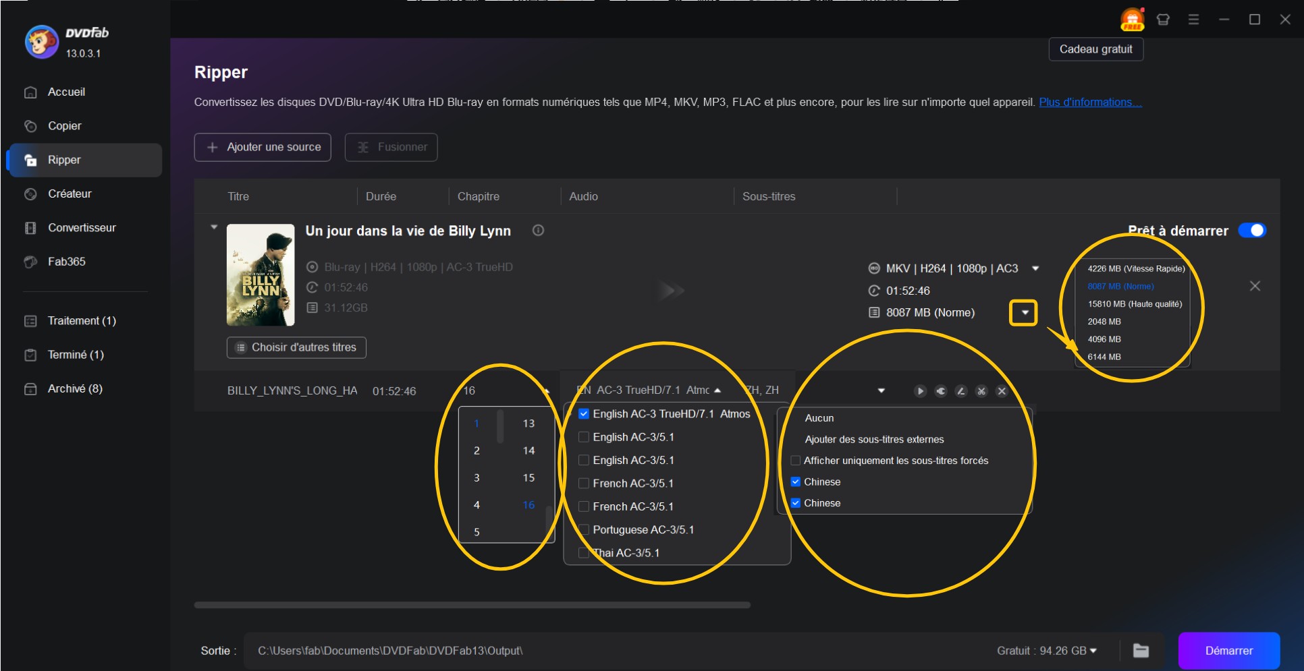The image size is (1304, 671).
Task: Select chapter 15 in chapter list
Action: tap(528, 477)
